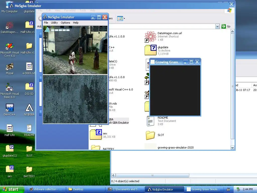The image size is (257, 193).
Task: Open the Help menu in No$gba
Action: [76, 23]
